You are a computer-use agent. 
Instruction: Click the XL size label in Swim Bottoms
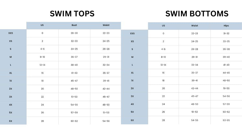pyautogui.click(x=132, y=73)
